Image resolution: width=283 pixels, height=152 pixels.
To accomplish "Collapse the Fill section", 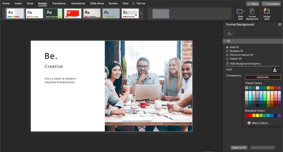I will [225, 41].
